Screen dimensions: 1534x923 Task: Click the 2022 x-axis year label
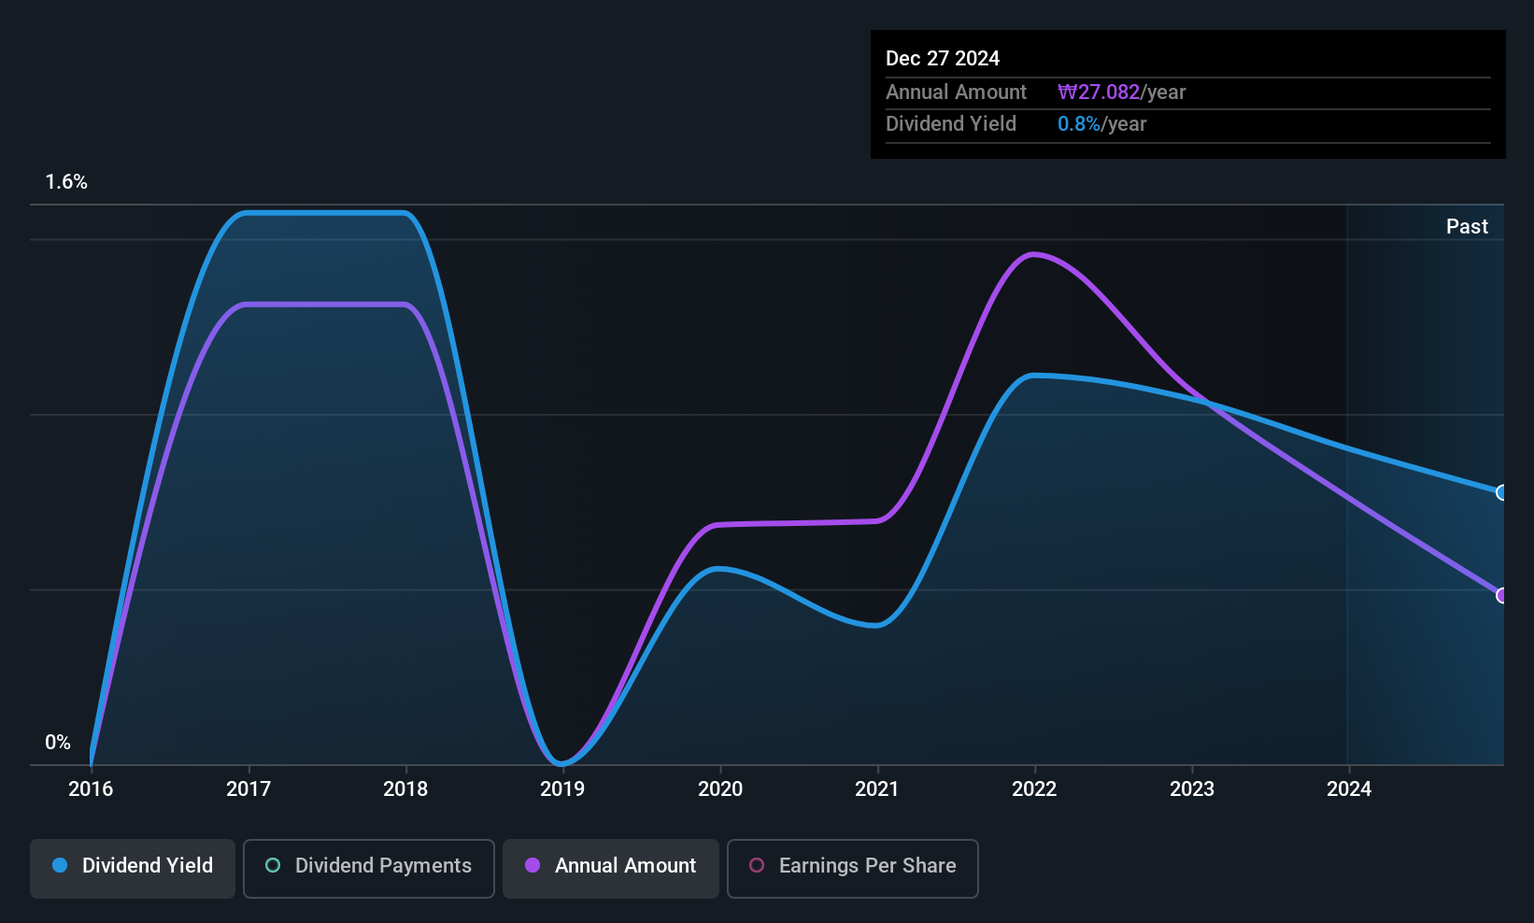(x=1034, y=789)
